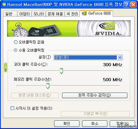
Task: Open the 색 관리 tab
Action: point(72,14)
